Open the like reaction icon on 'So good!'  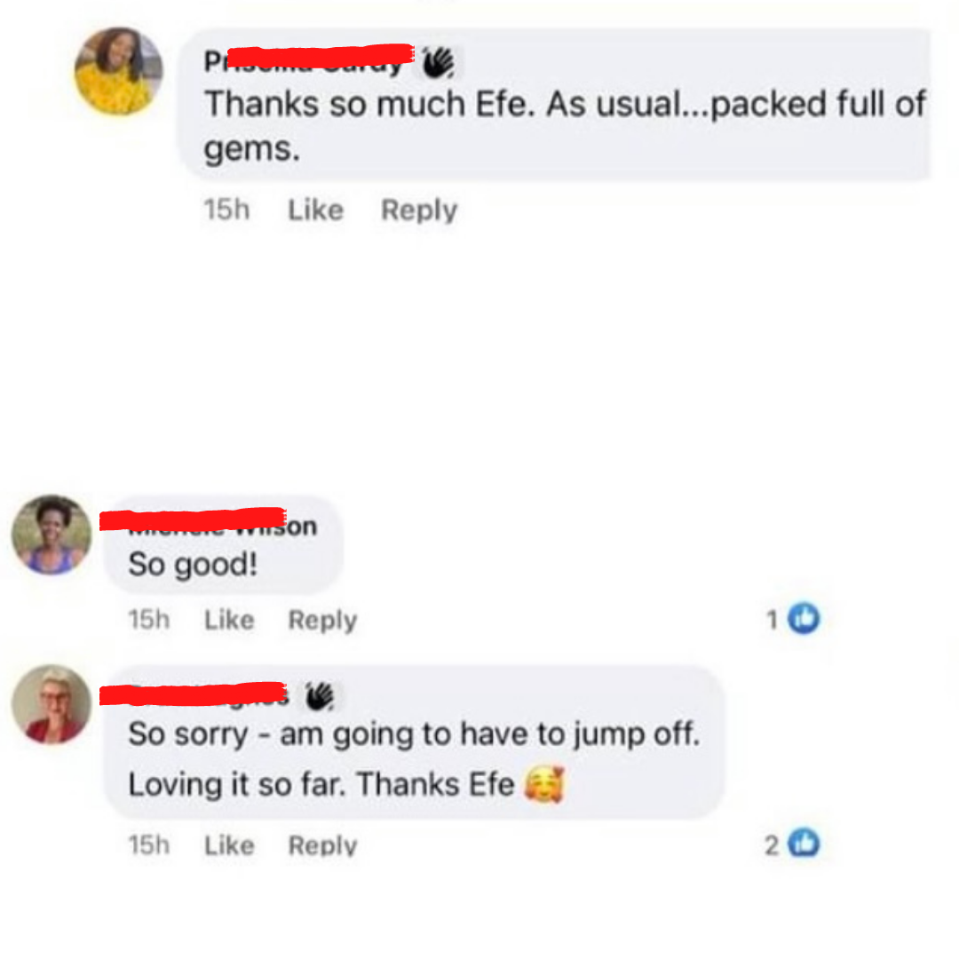coord(803,619)
